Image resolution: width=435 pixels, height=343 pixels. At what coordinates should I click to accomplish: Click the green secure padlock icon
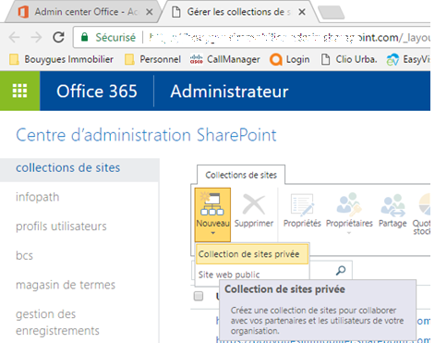click(x=84, y=37)
